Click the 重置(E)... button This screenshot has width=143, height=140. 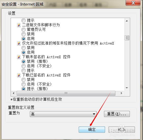117,114
